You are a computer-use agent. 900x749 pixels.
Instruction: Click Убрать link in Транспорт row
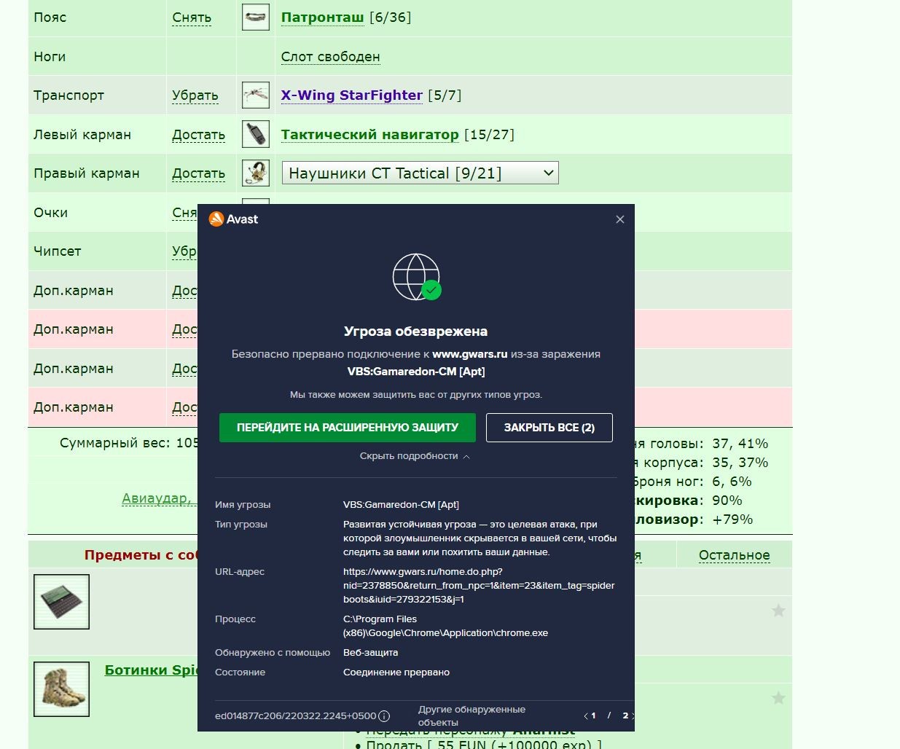click(x=195, y=95)
